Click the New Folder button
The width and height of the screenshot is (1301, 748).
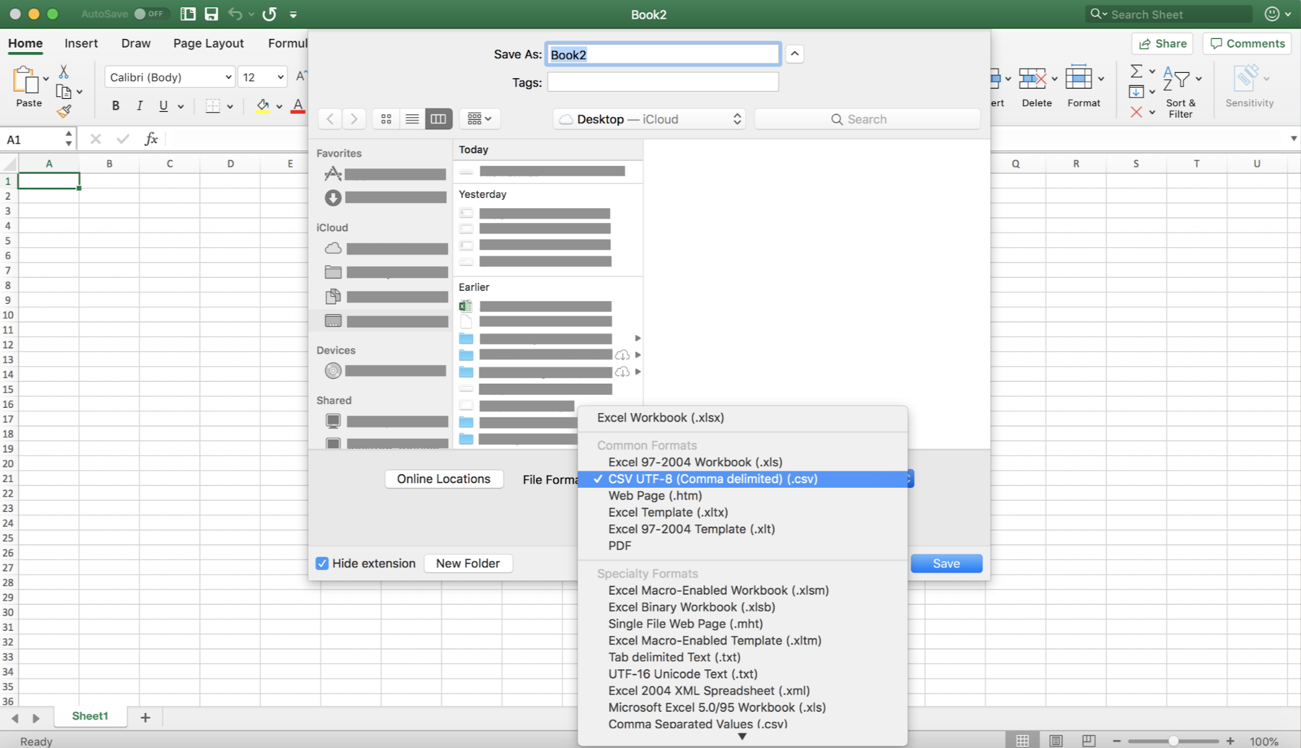pyautogui.click(x=468, y=563)
